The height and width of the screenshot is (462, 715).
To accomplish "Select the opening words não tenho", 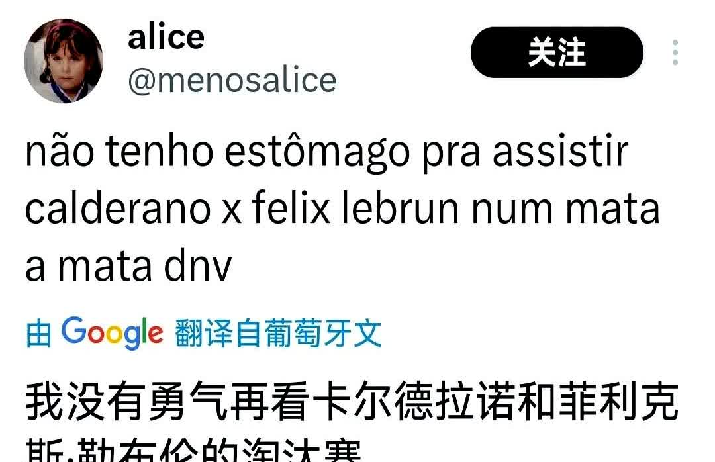I will [x=119, y=150].
